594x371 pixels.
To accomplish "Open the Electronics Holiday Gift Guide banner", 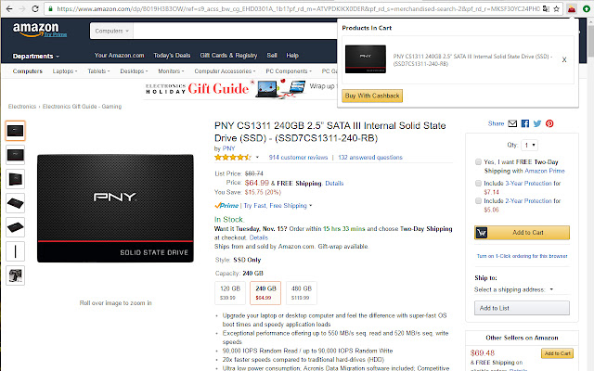I will pyautogui.click(x=239, y=88).
